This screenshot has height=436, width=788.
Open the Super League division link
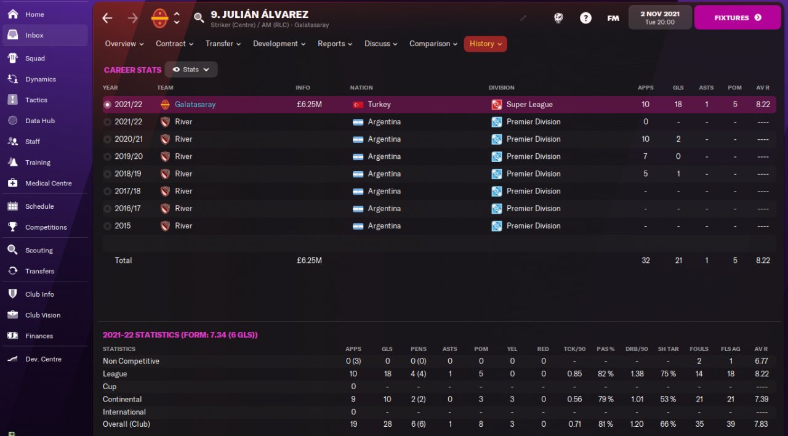529,105
